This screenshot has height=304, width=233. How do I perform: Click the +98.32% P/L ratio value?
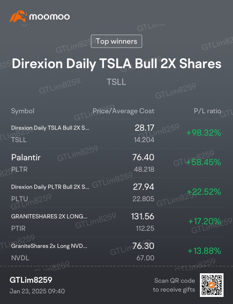click(204, 133)
